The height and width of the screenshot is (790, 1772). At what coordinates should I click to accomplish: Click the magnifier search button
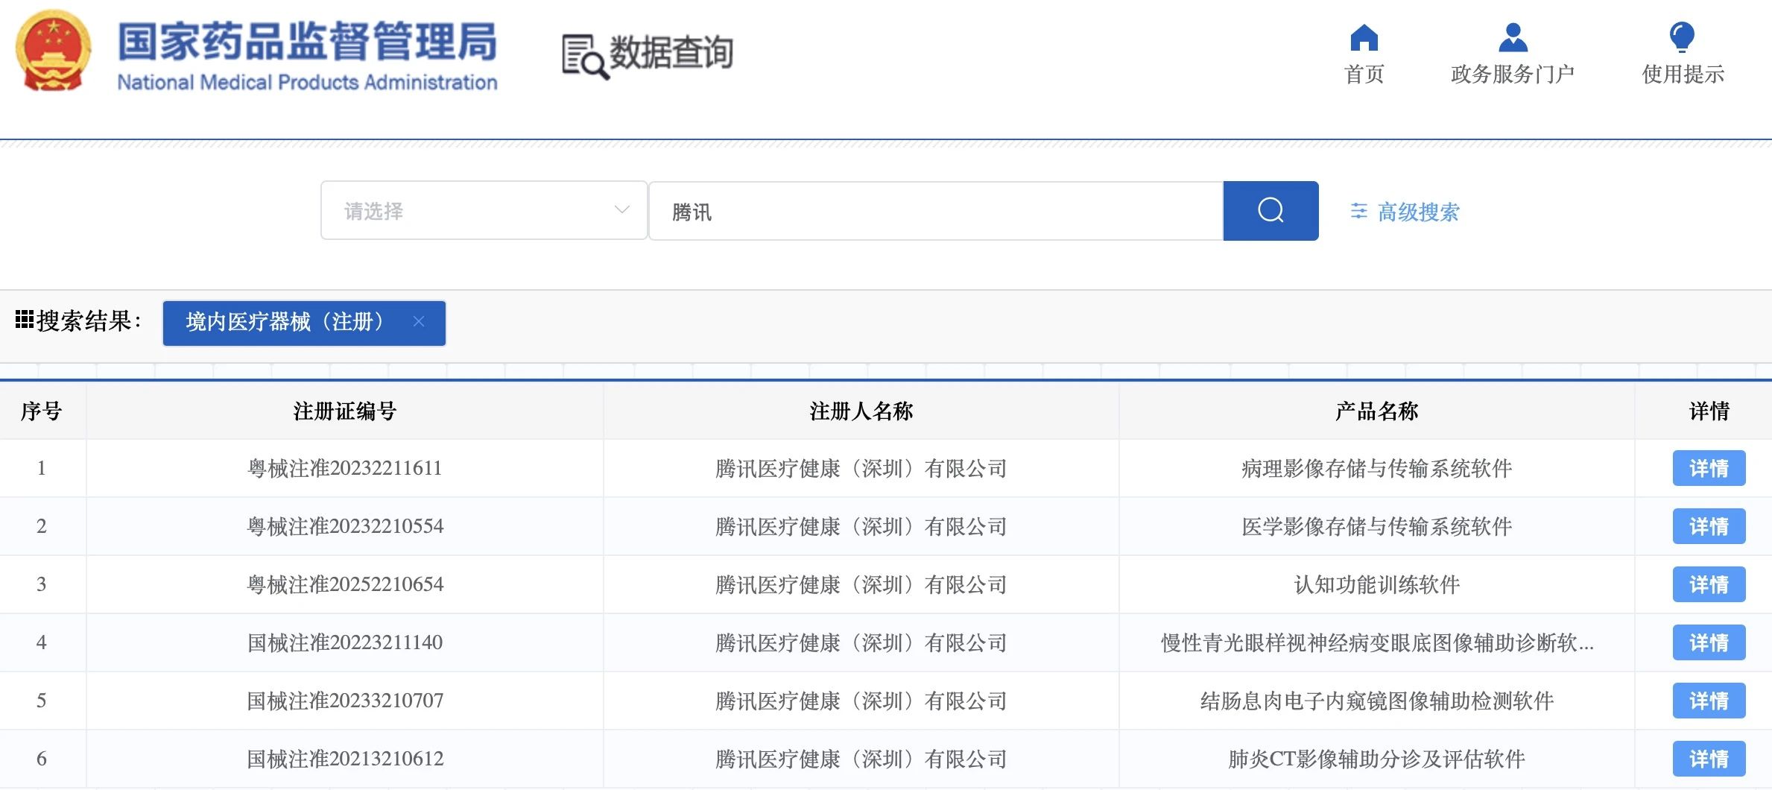[x=1269, y=211]
